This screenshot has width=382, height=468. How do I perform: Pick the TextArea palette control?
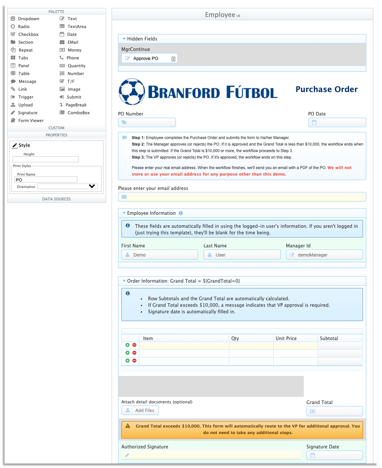[73, 26]
